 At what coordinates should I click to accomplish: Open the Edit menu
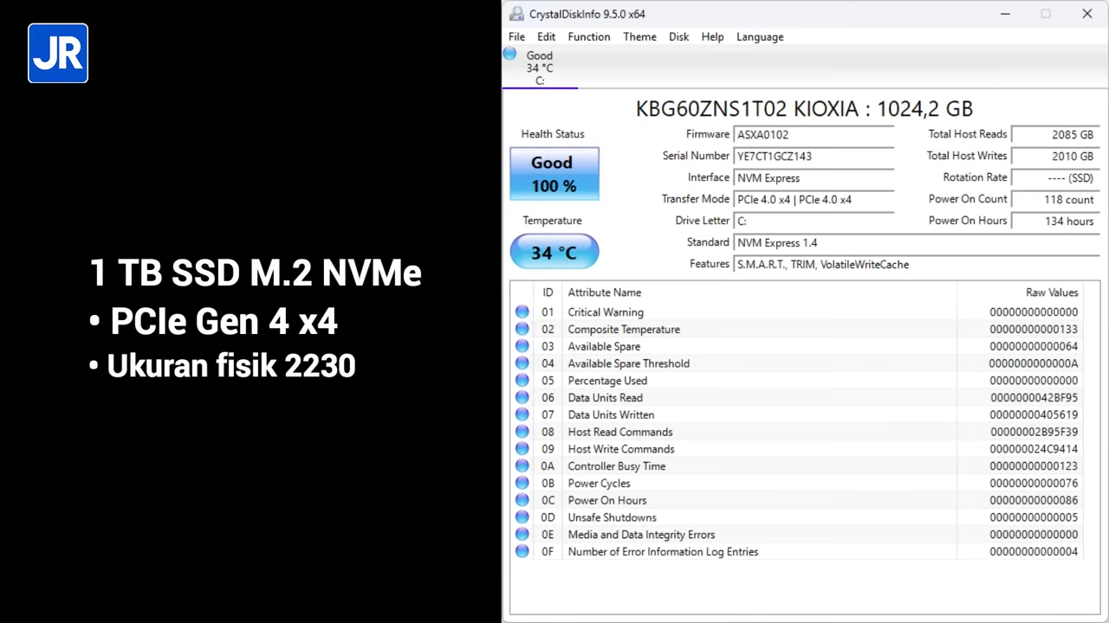(x=546, y=37)
